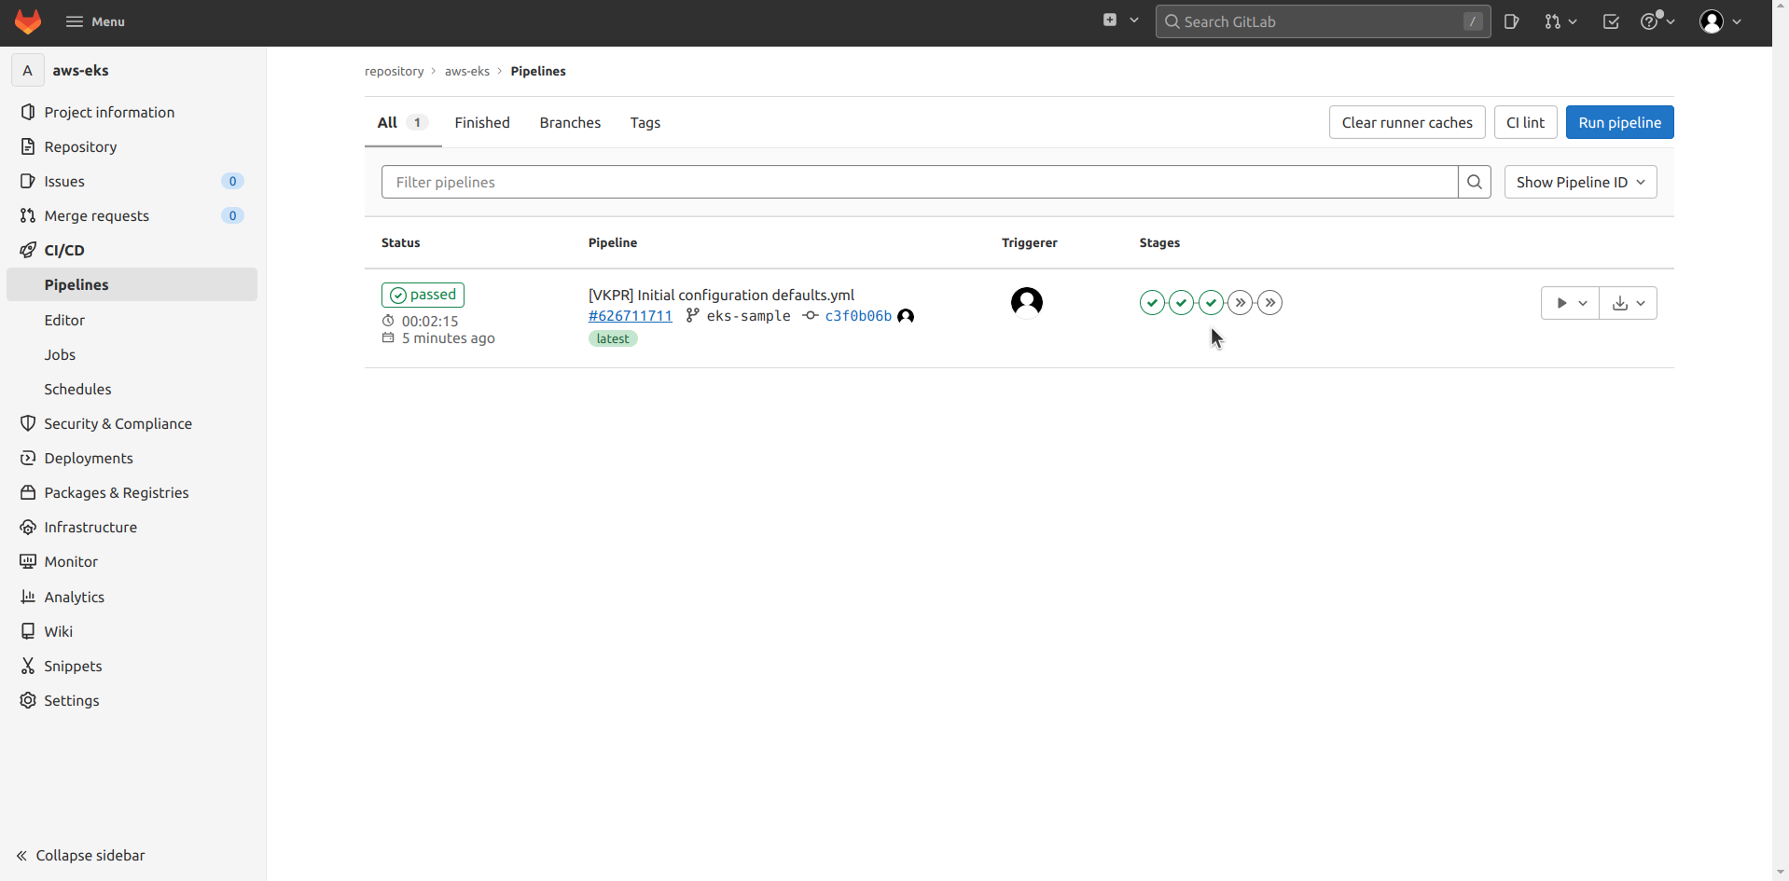This screenshot has width=1789, height=881.
Task: Click the Repository sidebar icon
Action: coord(28,146)
